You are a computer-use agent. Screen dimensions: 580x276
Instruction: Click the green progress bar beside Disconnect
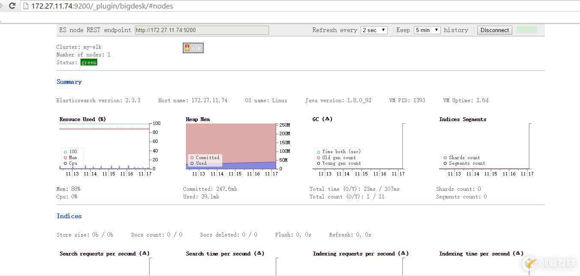[526, 30]
